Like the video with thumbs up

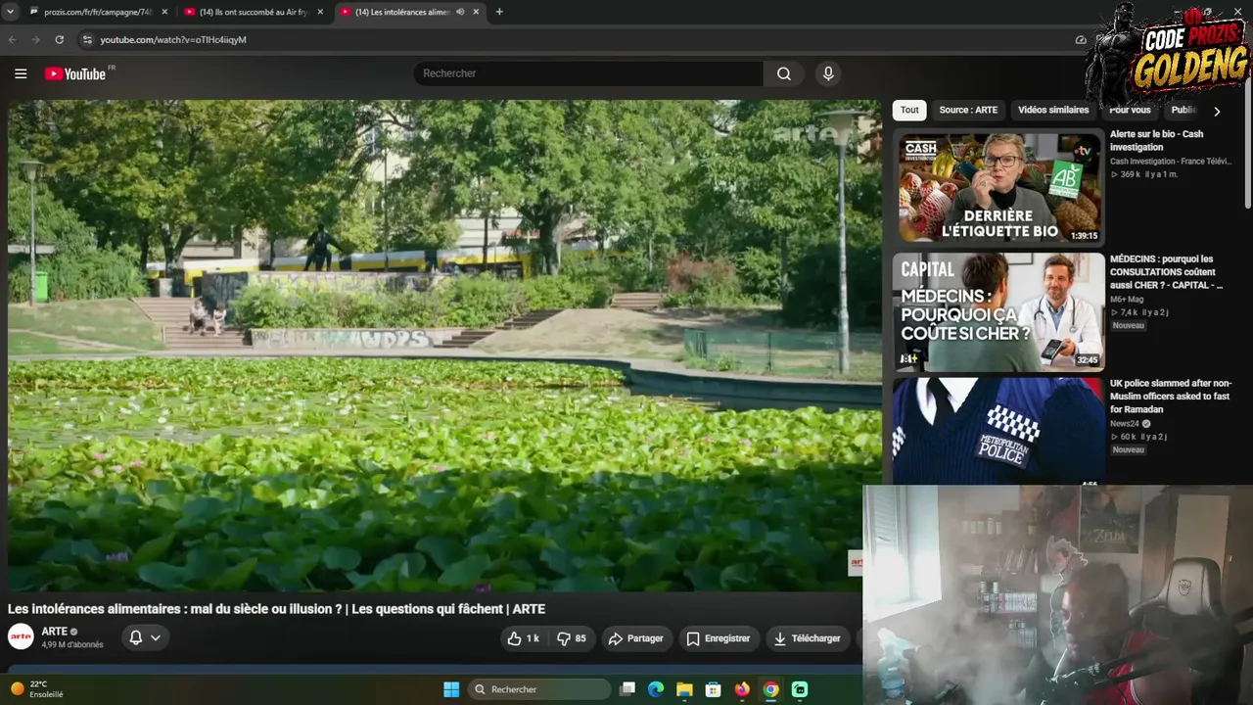pos(524,638)
